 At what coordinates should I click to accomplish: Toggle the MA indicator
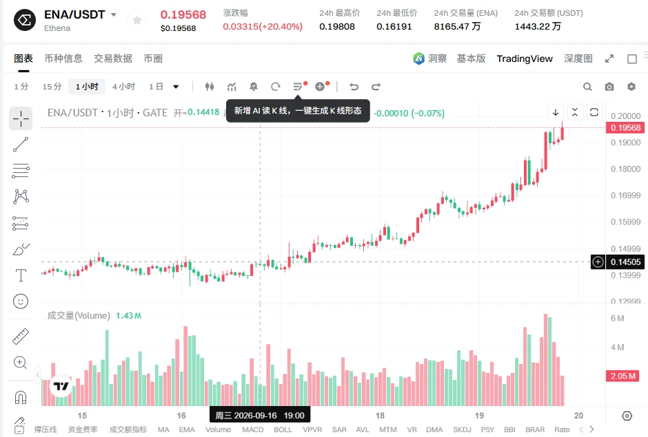tap(163, 429)
